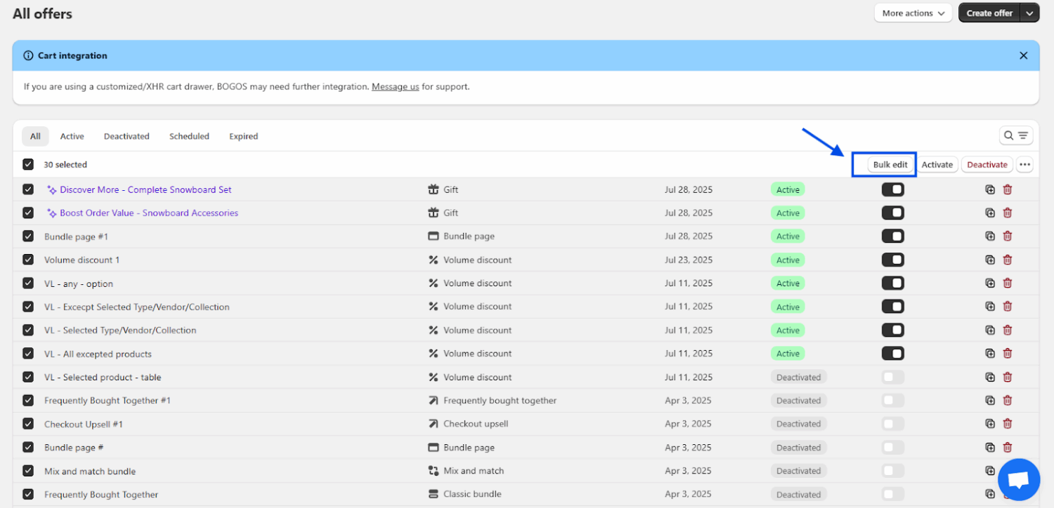Screen dimensions: 1054x508
Task: Click the Deactivate bulk button
Action: point(987,165)
